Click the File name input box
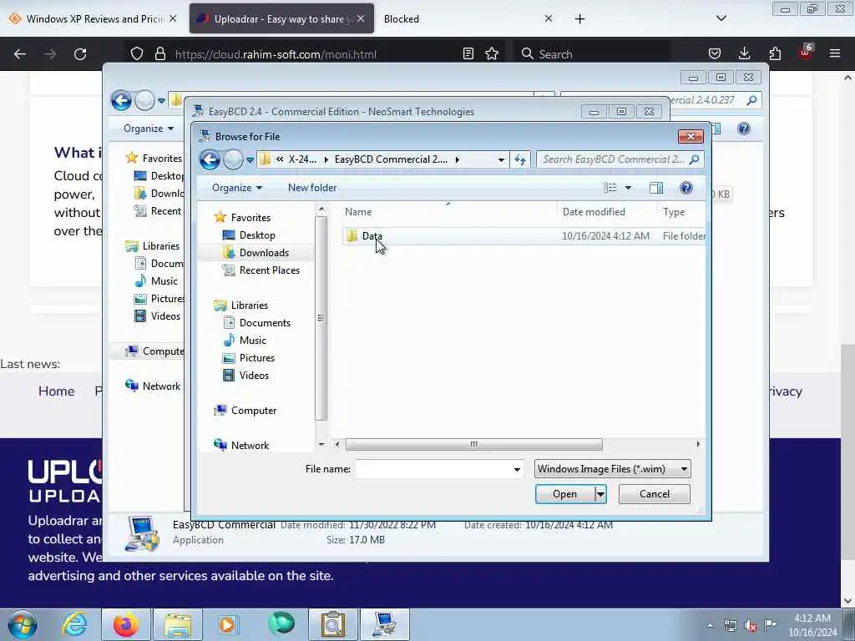Screen dimensions: 855x641 tap(433, 469)
